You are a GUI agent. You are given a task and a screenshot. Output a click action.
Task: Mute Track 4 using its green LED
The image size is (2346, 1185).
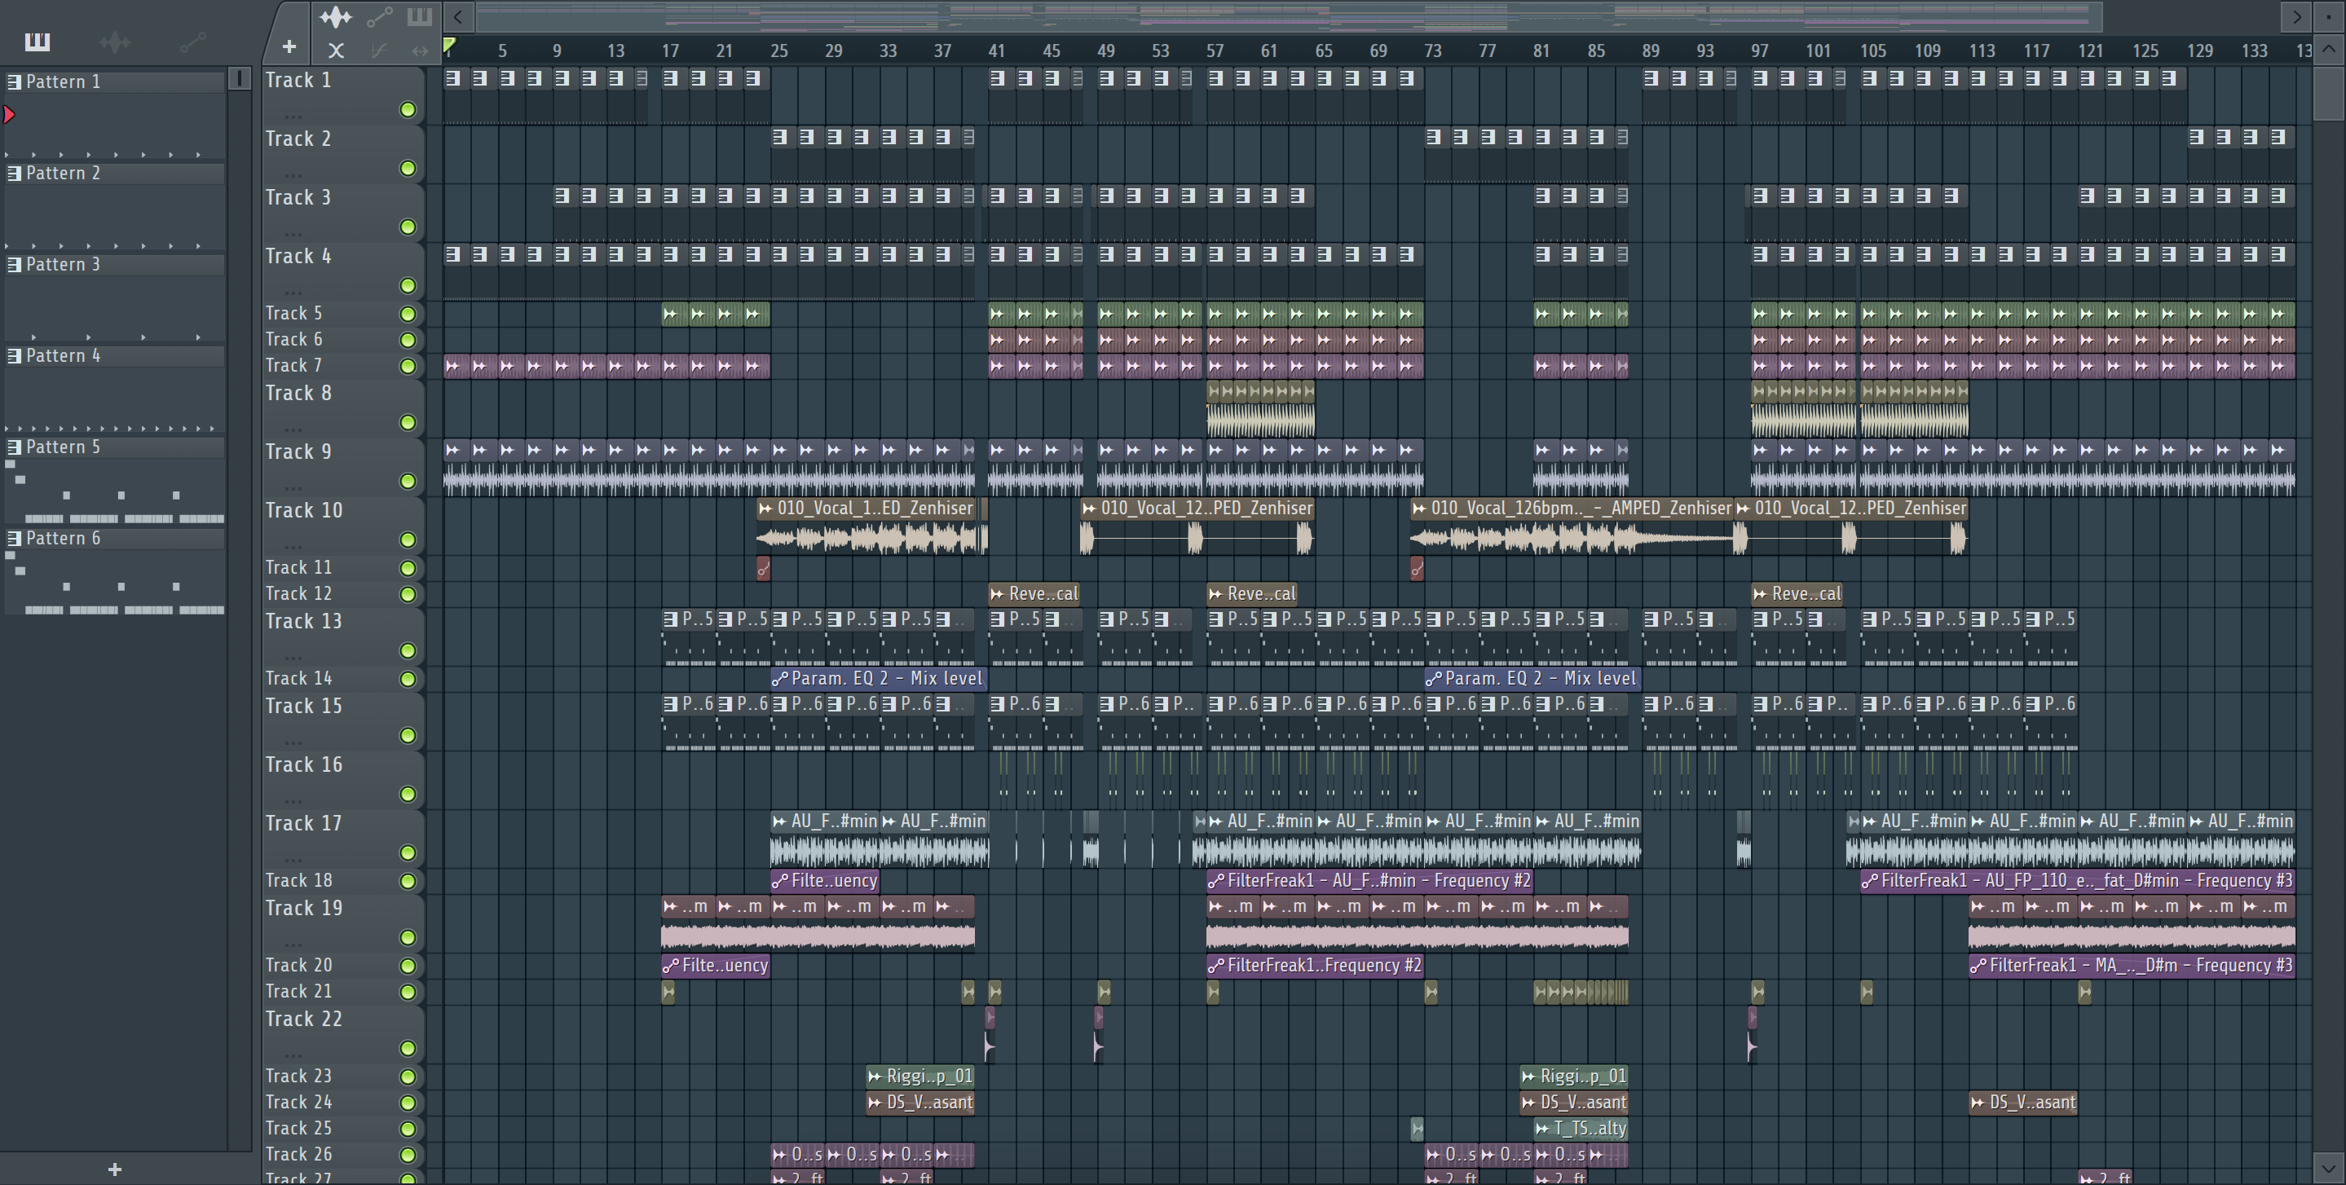[x=408, y=286]
